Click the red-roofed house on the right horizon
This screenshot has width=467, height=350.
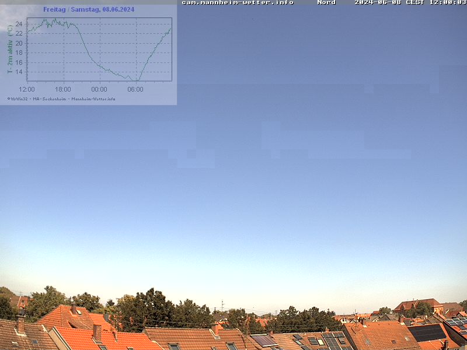(417, 305)
